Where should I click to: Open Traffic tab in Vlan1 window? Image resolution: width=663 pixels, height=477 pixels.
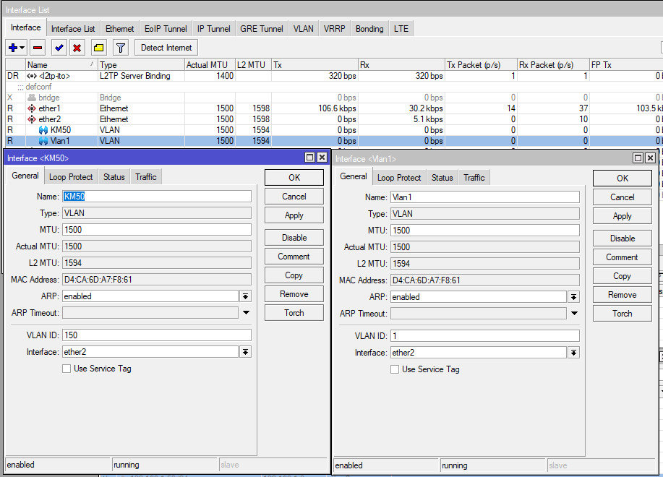point(474,178)
